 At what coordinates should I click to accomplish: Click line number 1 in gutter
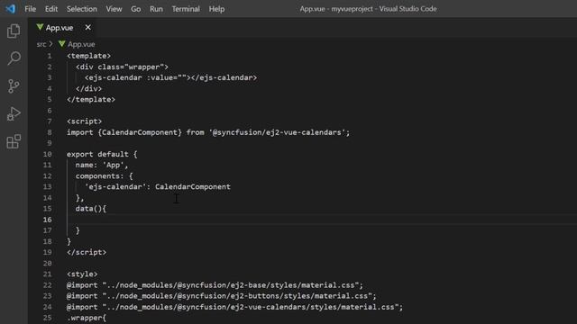click(50, 56)
